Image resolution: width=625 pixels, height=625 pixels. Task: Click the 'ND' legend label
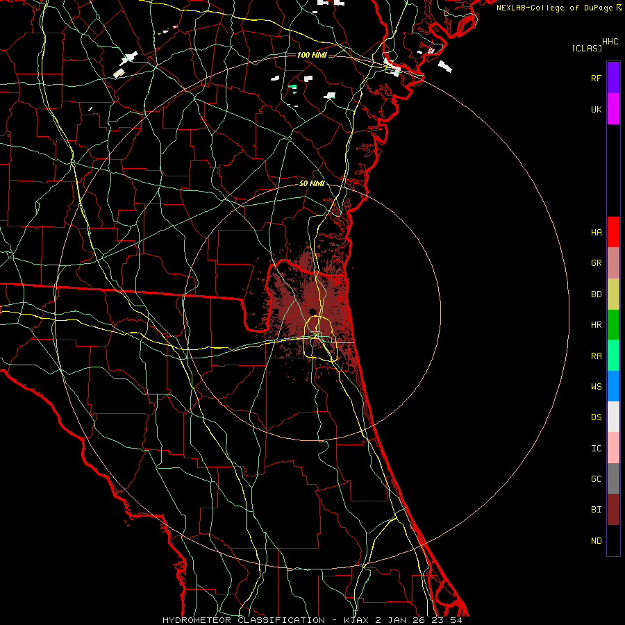coord(597,541)
